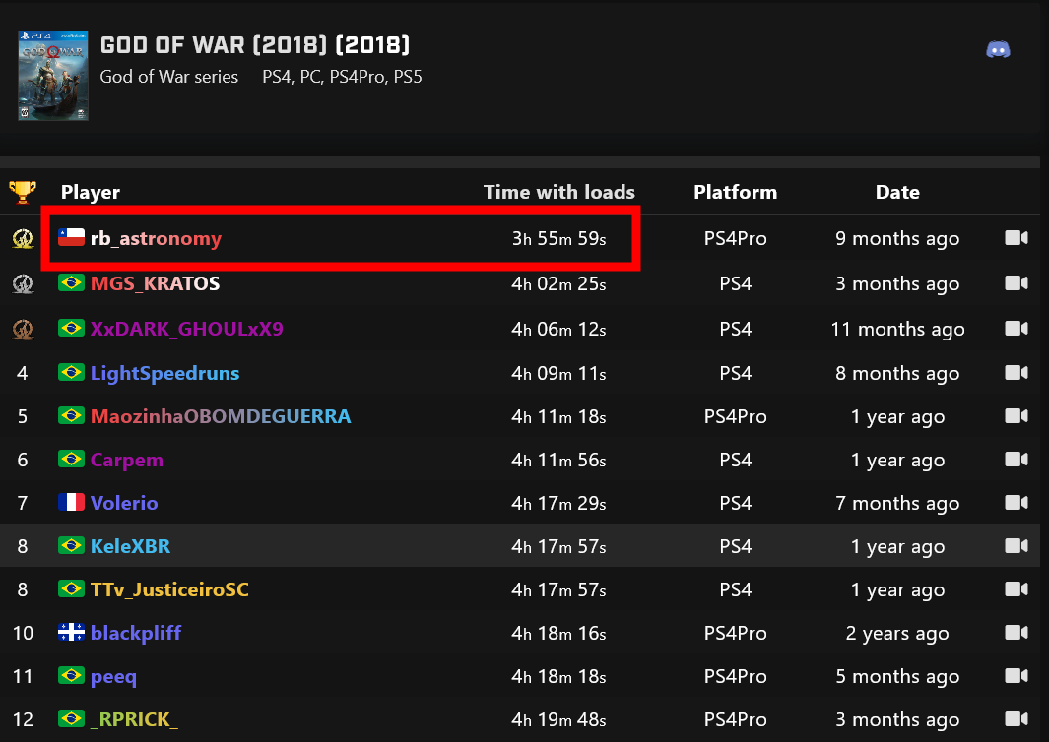Open rb_astronomy's player profile
This screenshot has height=742, width=1049.
pos(156,239)
